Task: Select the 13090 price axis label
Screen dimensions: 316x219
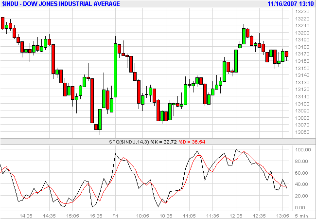Action: (x=302, y=111)
